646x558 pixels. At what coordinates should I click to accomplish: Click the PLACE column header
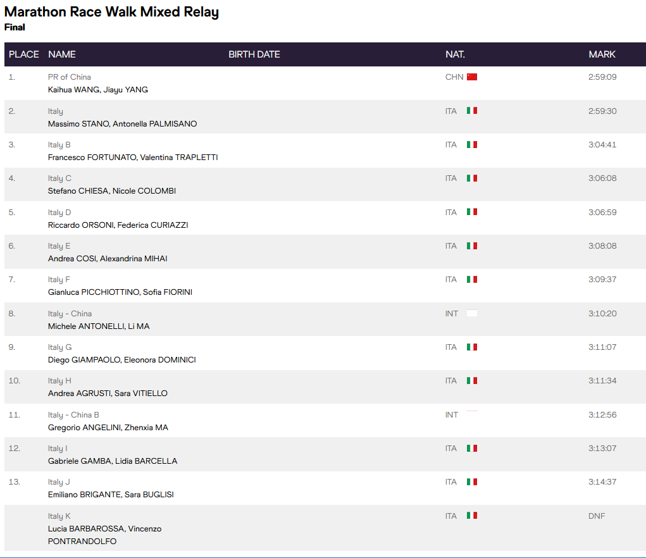click(x=24, y=54)
